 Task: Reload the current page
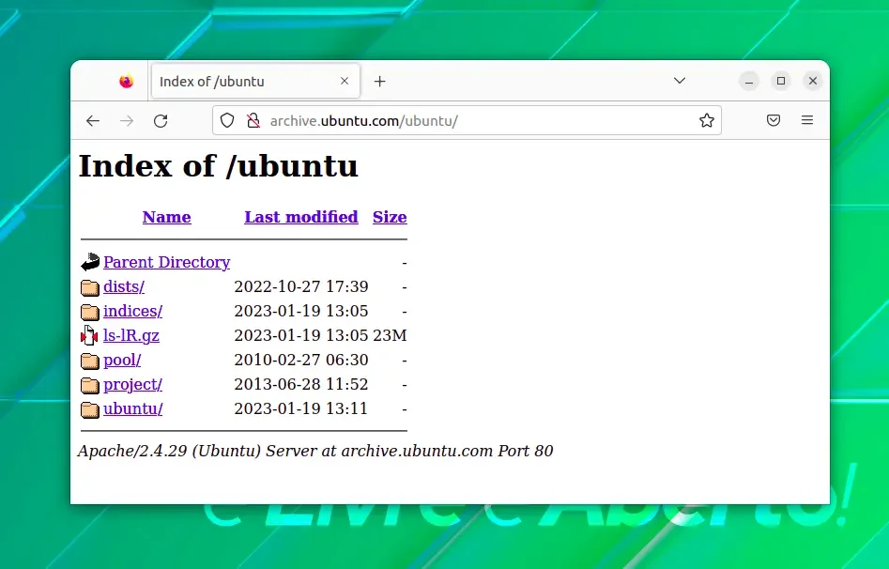click(161, 120)
